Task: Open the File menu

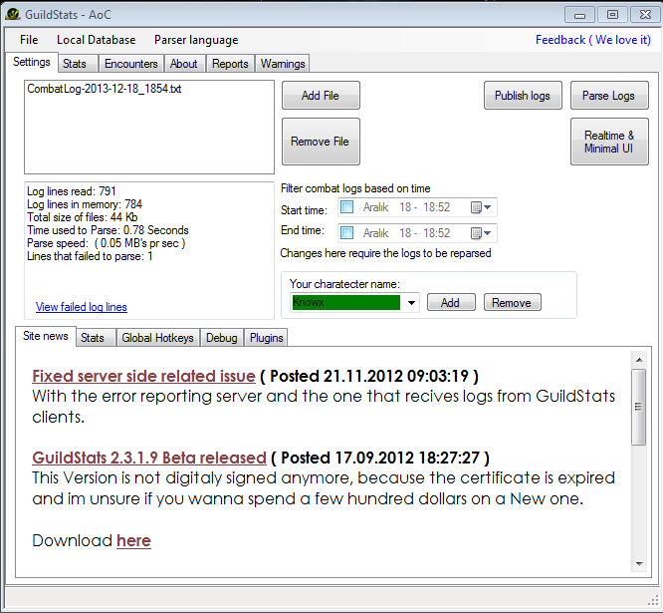Action: pos(29,40)
